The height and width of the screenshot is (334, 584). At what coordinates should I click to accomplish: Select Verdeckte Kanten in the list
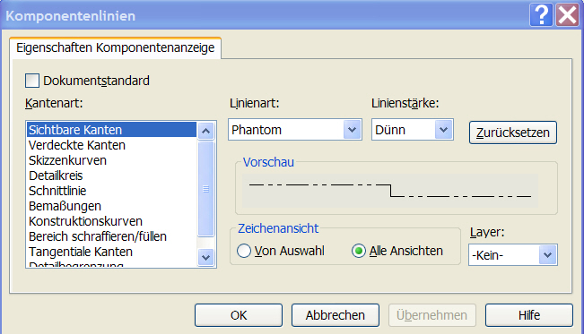[x=111, y=145]
